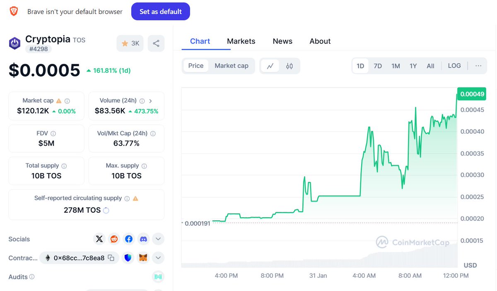Click the #4298 rank badge

click(39, 49)
